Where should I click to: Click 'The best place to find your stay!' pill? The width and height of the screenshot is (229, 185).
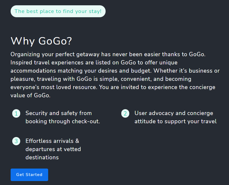point(58,11)
